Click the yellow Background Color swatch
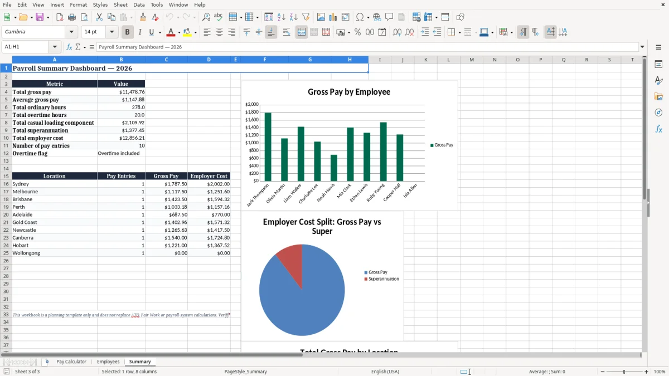Image resolution: width=669 pixels, height=376 pixels. (187, 32)
